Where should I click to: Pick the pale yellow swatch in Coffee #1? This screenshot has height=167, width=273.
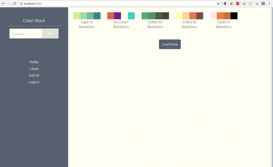point(179,16)
